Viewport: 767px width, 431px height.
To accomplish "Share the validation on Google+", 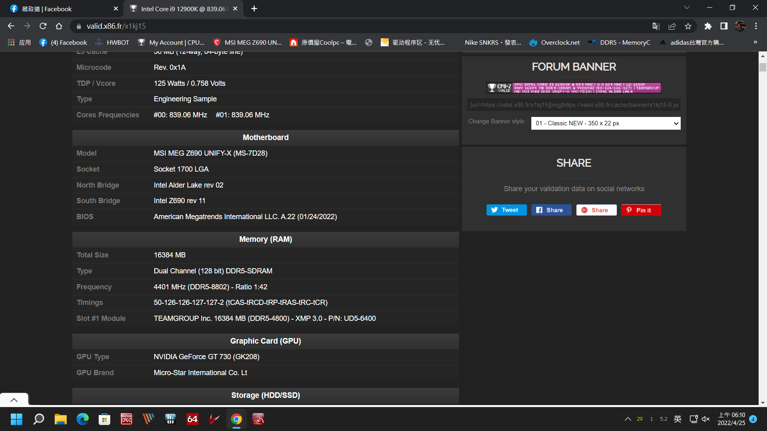I will 596,210.
